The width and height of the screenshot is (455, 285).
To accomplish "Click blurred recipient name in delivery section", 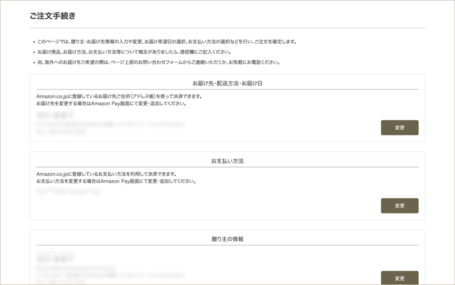I will pyautogui.click(x=54, y=115).
